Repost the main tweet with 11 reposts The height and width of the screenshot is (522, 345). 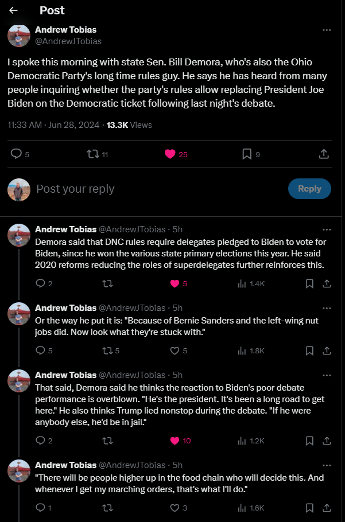(97, 154)
